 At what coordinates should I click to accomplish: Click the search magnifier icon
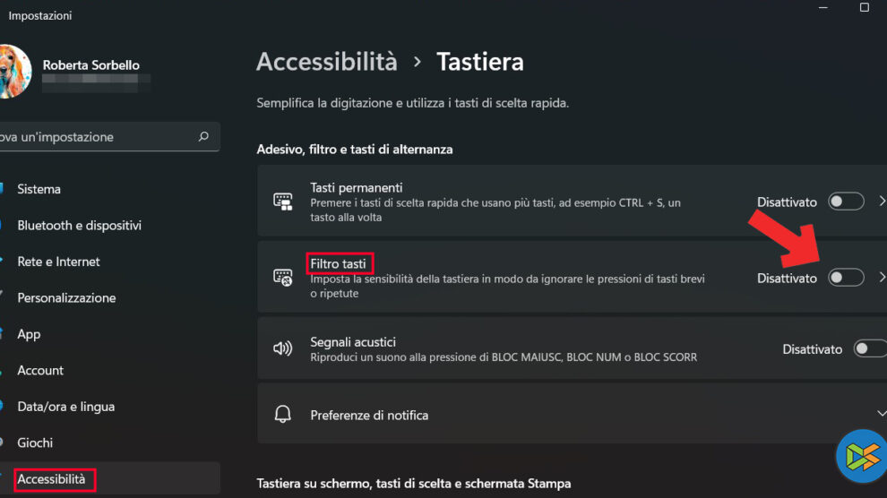[203, 137]
